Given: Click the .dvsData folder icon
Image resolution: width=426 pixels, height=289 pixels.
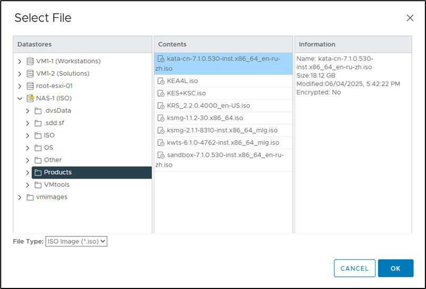Looking at the screenshot, I should [38, 111].
